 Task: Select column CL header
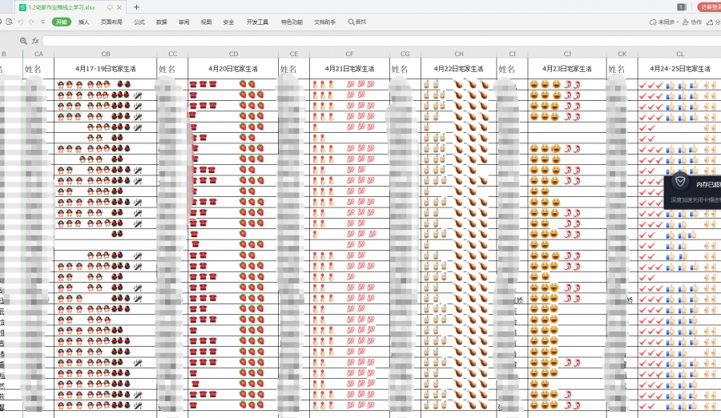coord(679,54)
